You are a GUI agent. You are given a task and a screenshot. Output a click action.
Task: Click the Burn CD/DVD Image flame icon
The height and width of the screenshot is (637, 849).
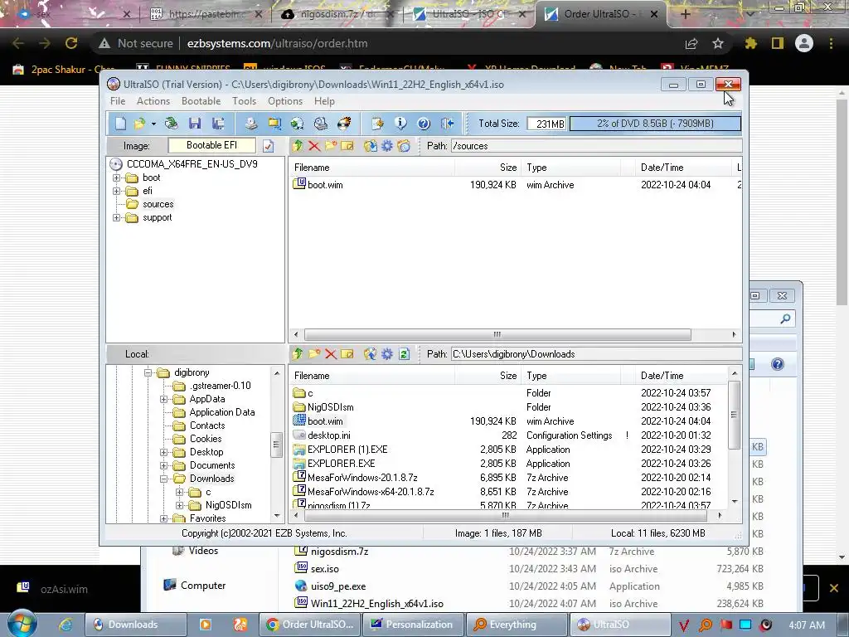coord(344,124)
